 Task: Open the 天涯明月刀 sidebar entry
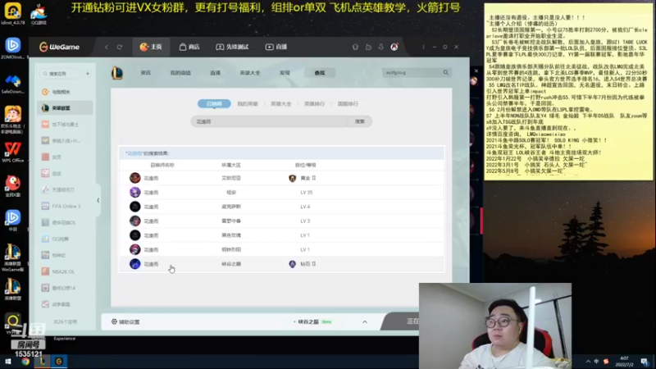(x=66, y=189)
